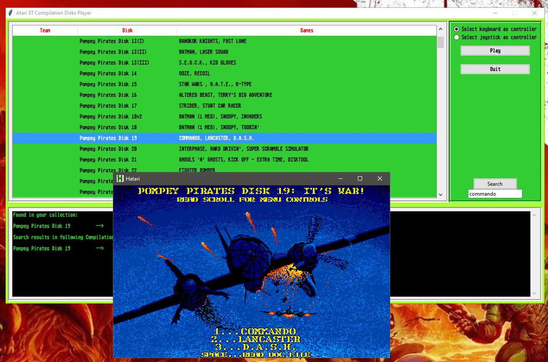
Task: Click 'Found in your collection:' console text
Action: pos(45,215)
